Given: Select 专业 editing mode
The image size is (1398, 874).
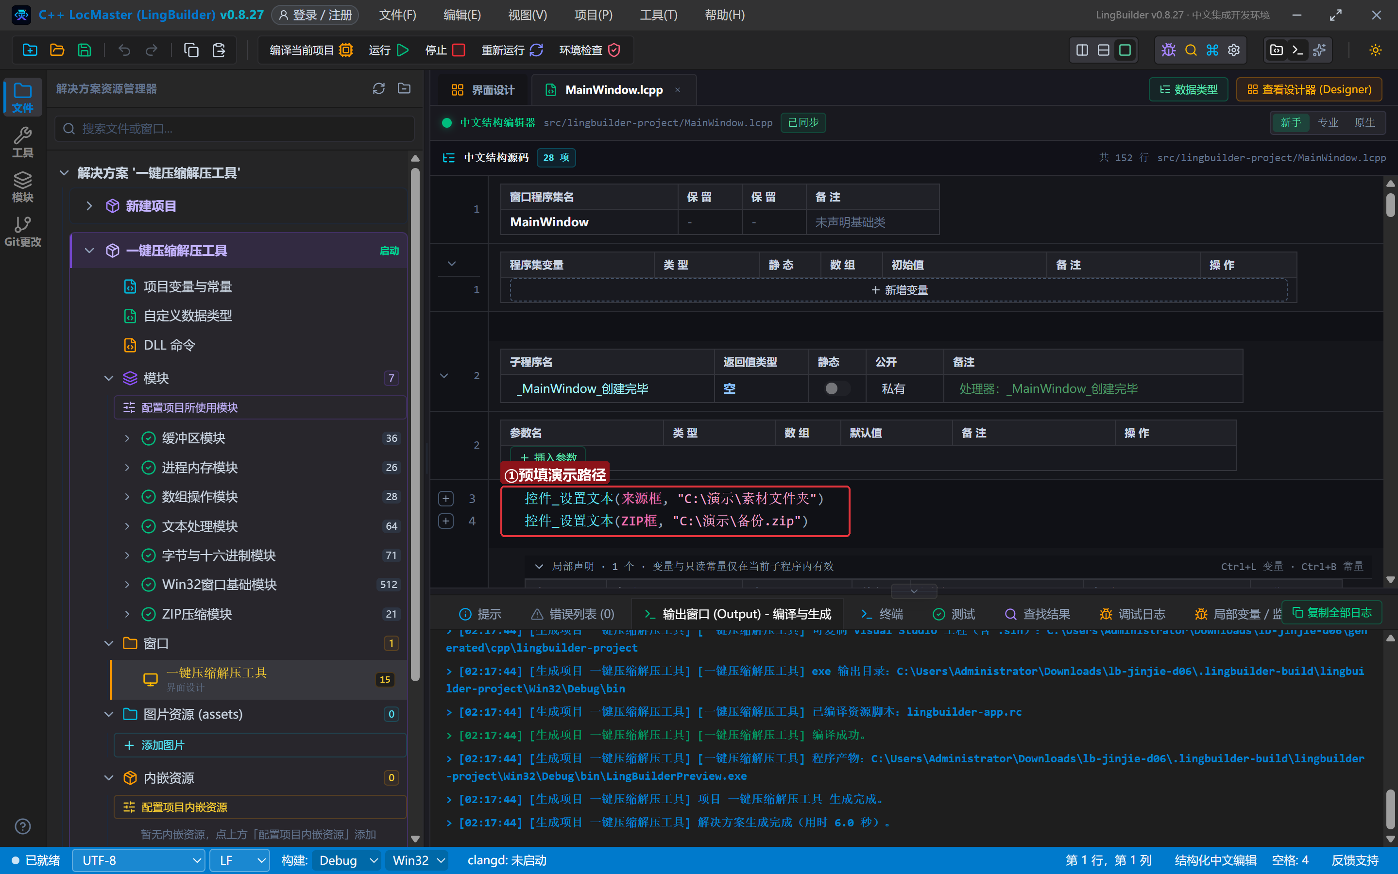Looking at the screenshot, I should coord(1328,122).
